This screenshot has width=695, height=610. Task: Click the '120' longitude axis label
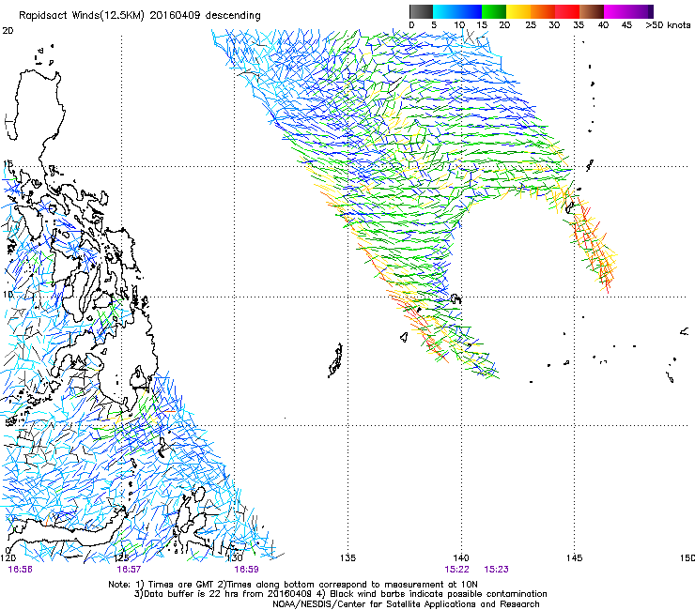tap(8, 557)
